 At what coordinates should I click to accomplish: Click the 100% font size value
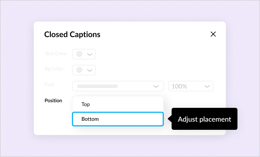click(179, 86)
